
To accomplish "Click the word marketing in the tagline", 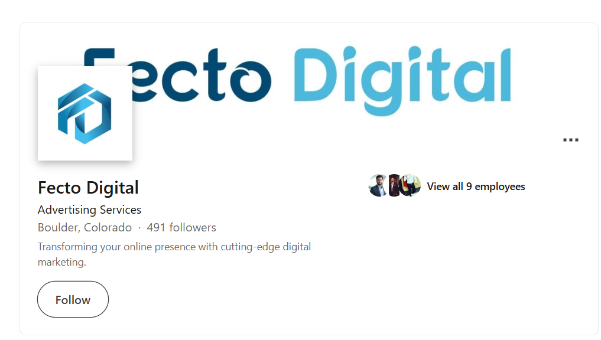I will (61, 261).
